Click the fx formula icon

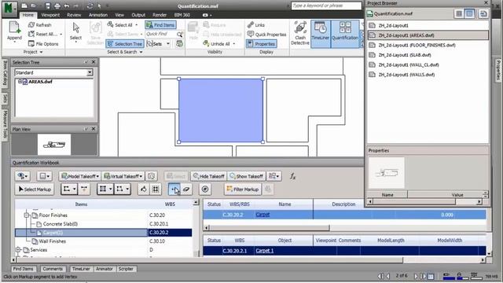coord(292,176)
